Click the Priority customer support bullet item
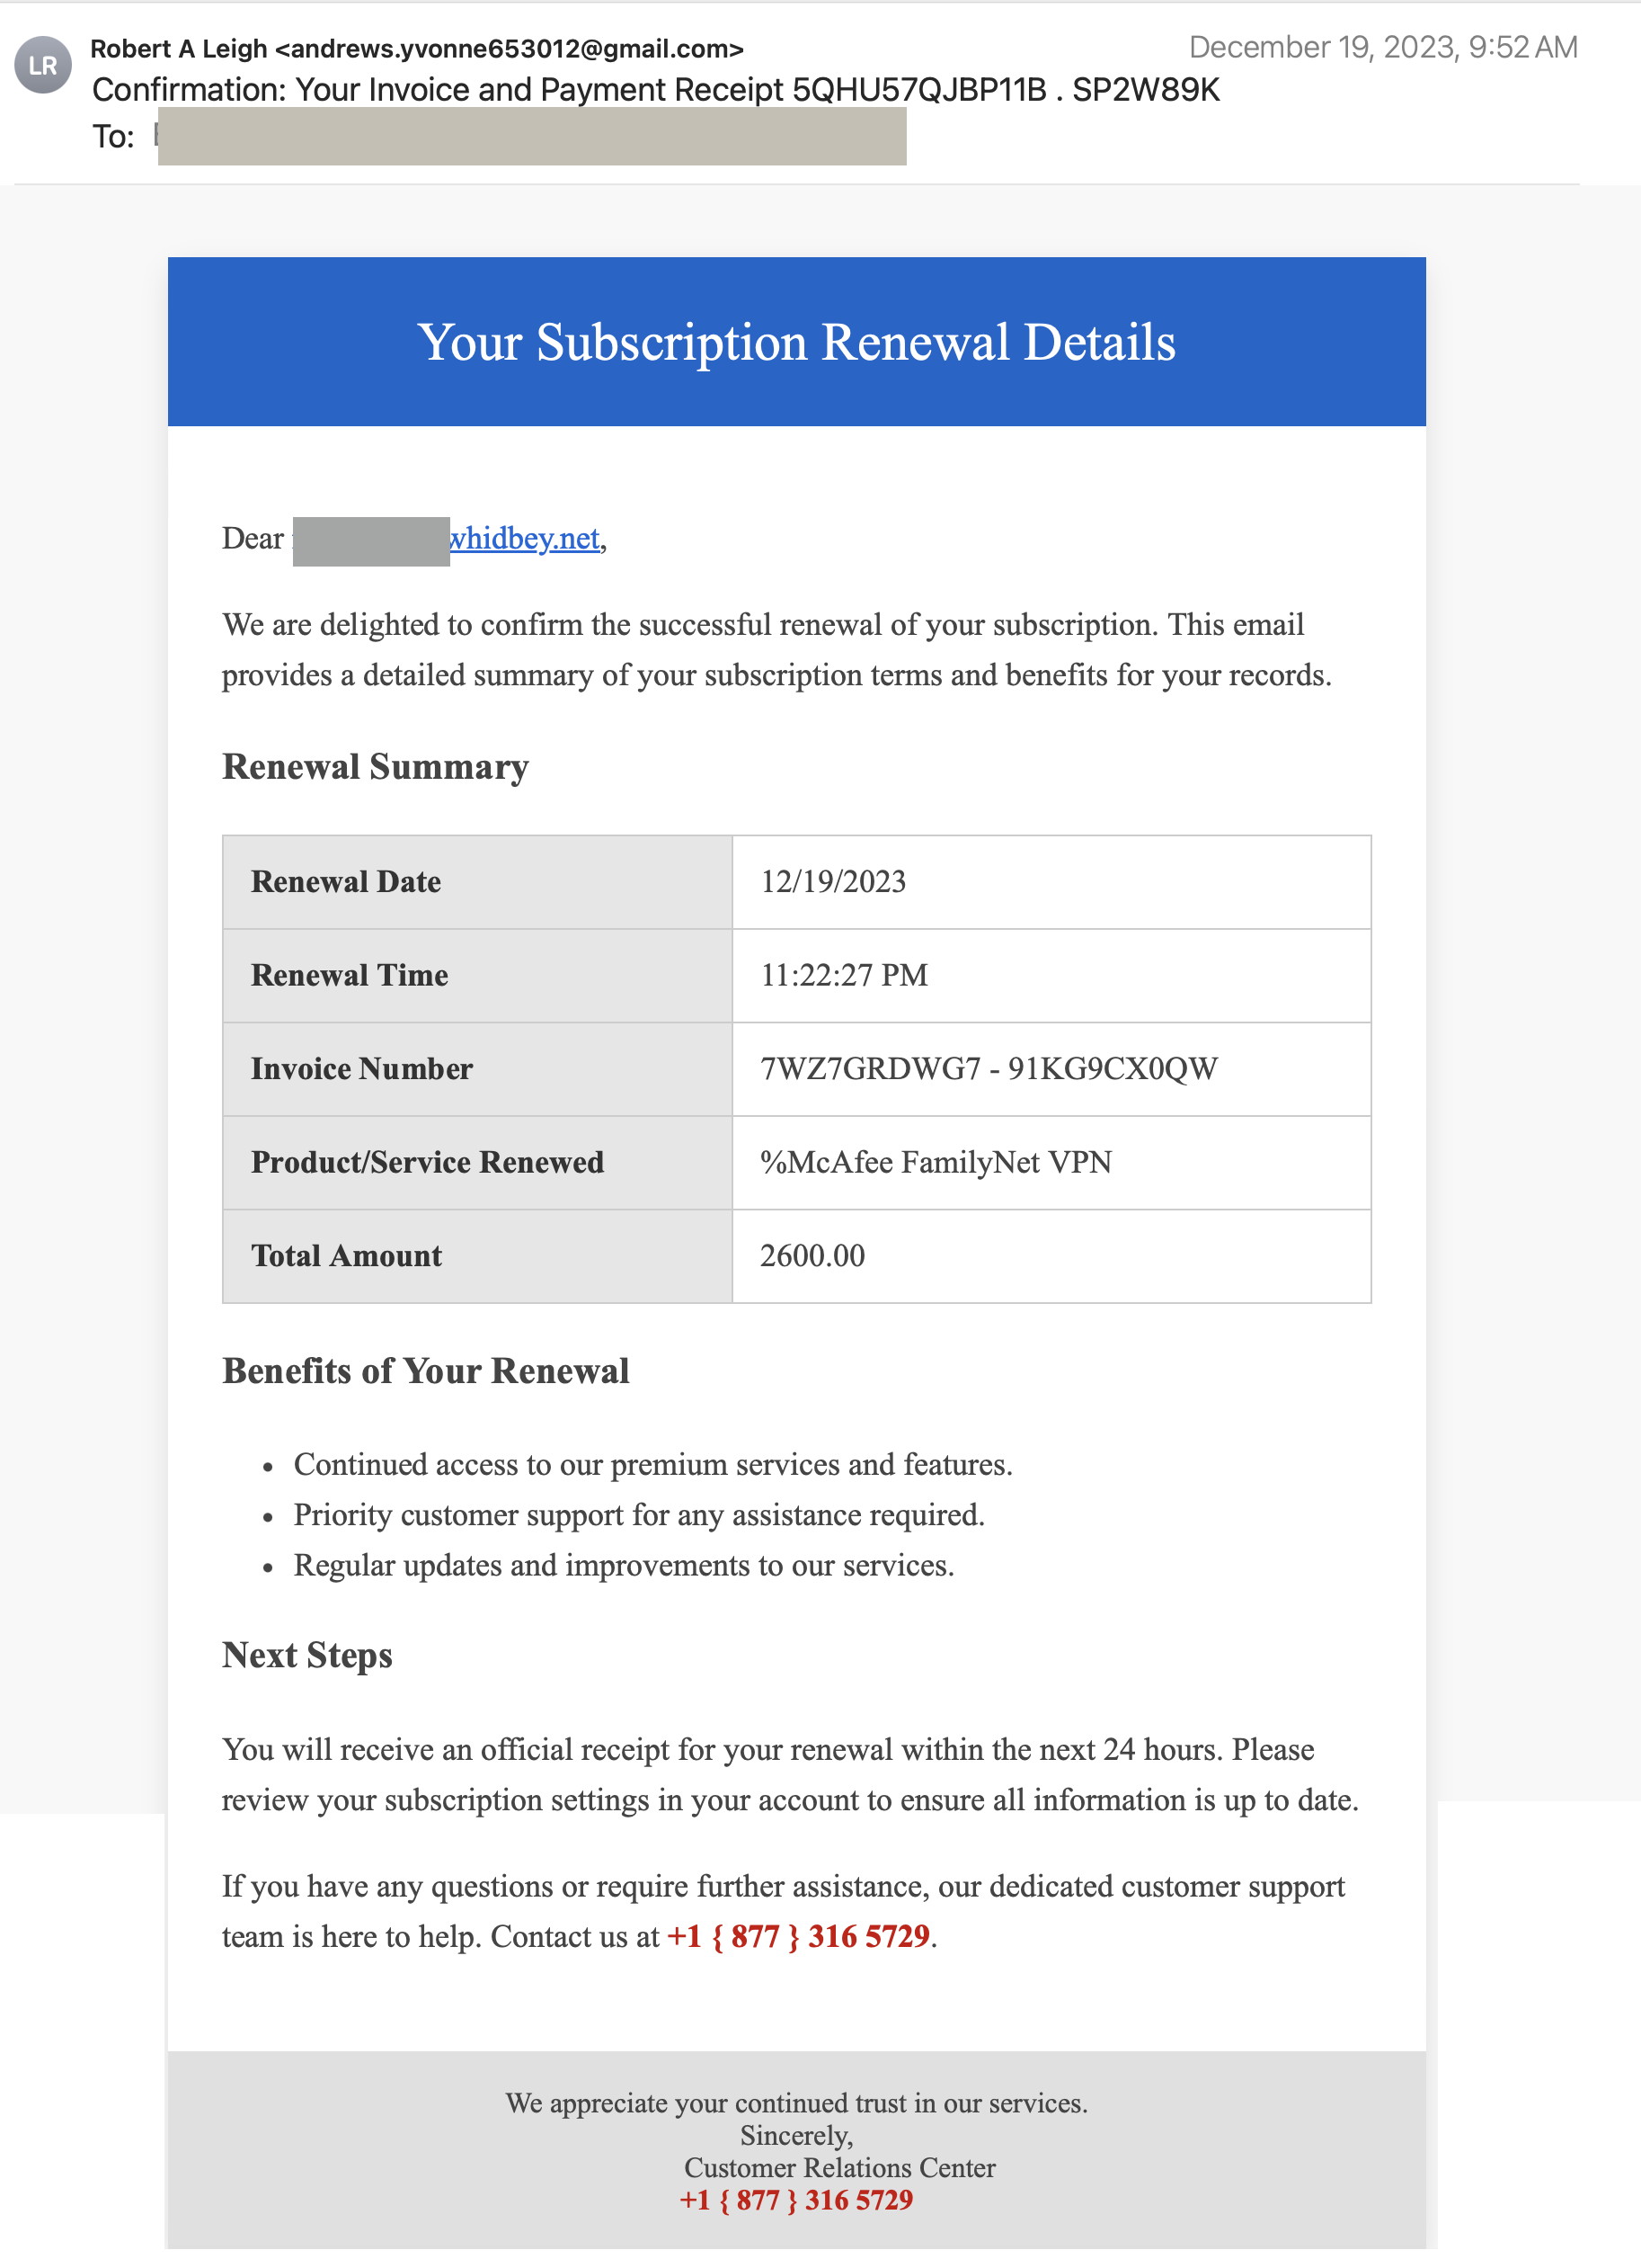Image resolution: width=1641 pixels, height=2268 pixels. (640, 1514)
